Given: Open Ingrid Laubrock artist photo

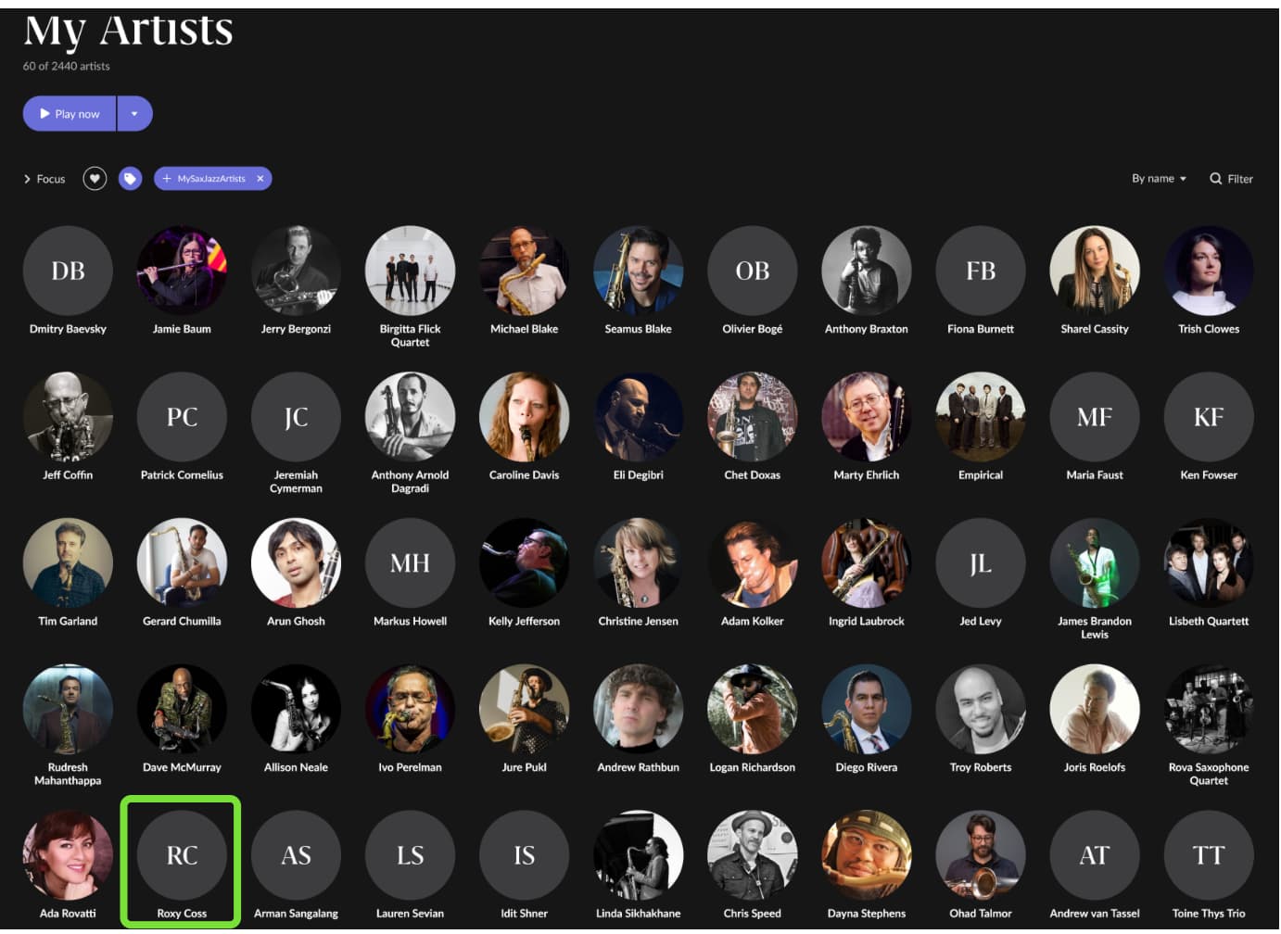Looking at the screenshot, I should 867,563.
